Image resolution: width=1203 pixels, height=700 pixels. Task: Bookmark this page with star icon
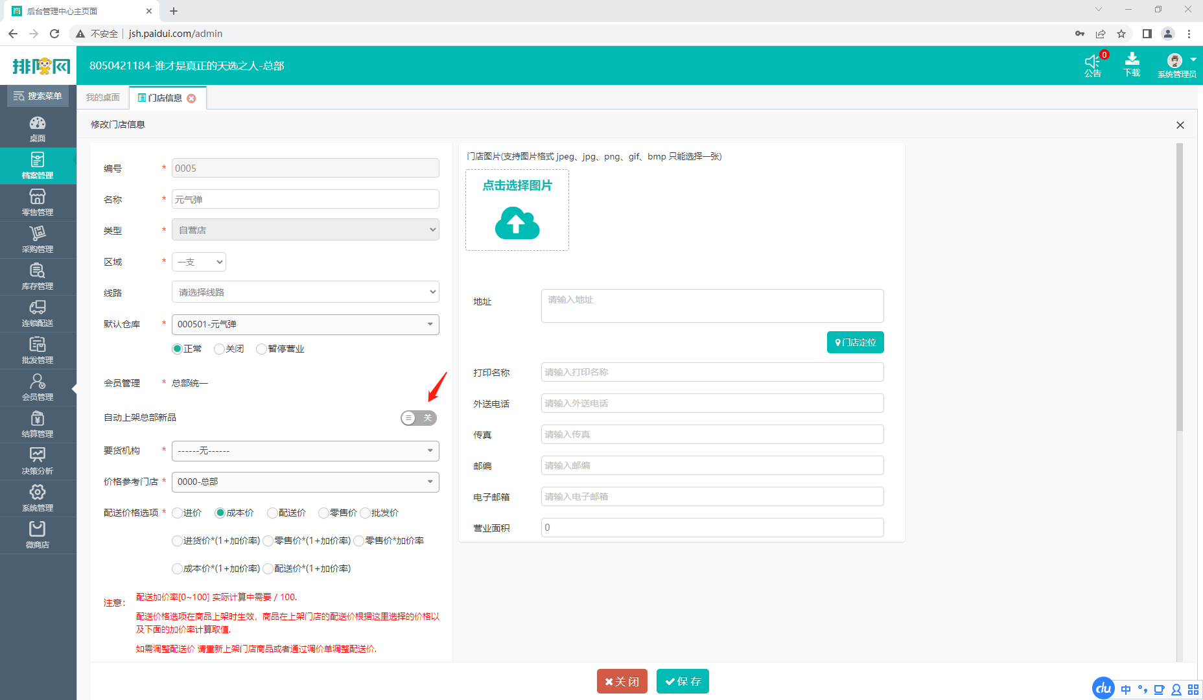tap(1121, 34)
